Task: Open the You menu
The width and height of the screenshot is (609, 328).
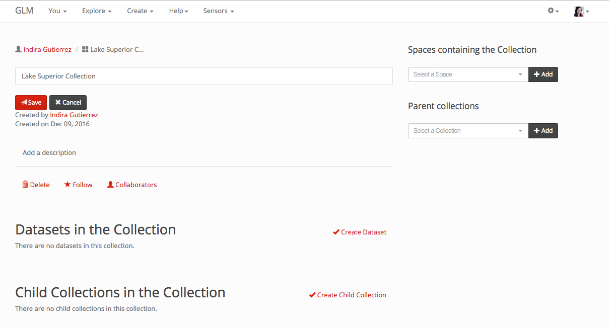Action: tap(57, 11)
